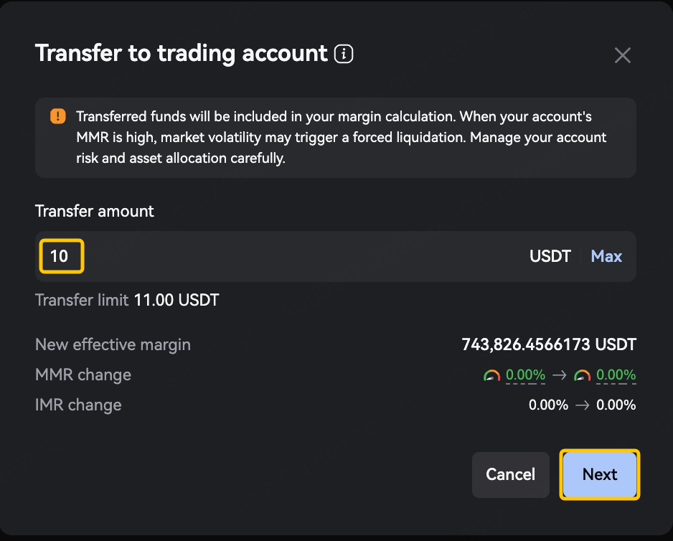673x541 pixels.
Task: Click the margin calculation warning banner text
Action: 342,137
